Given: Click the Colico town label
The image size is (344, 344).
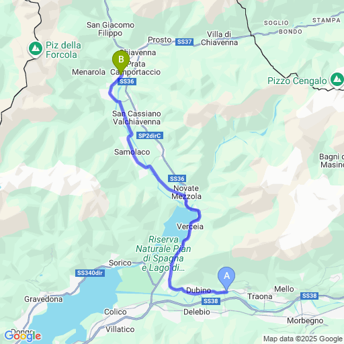Looking at the screenshot, I should (116, 312).
